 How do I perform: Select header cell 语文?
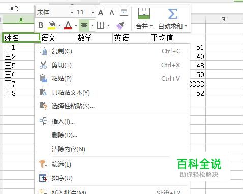(57, 38)
